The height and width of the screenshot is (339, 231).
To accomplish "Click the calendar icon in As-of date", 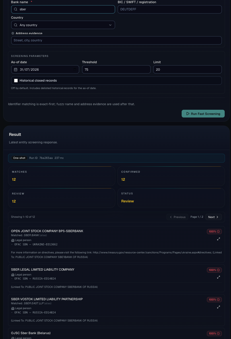I will tap(15, 70).
